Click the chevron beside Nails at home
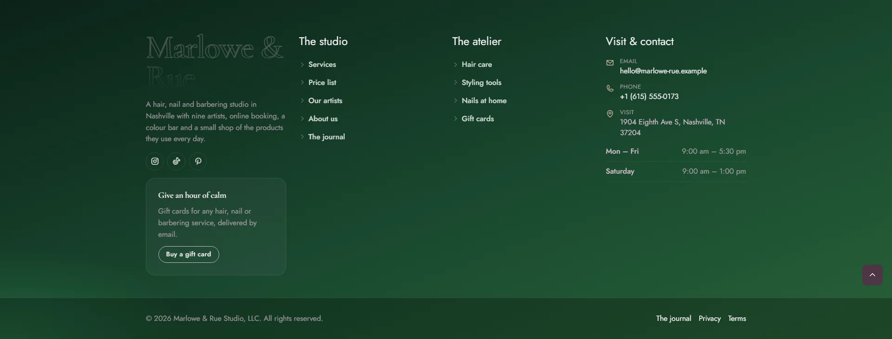The width and height of the screenshot is (892, 339). click(x=455, y=101)
